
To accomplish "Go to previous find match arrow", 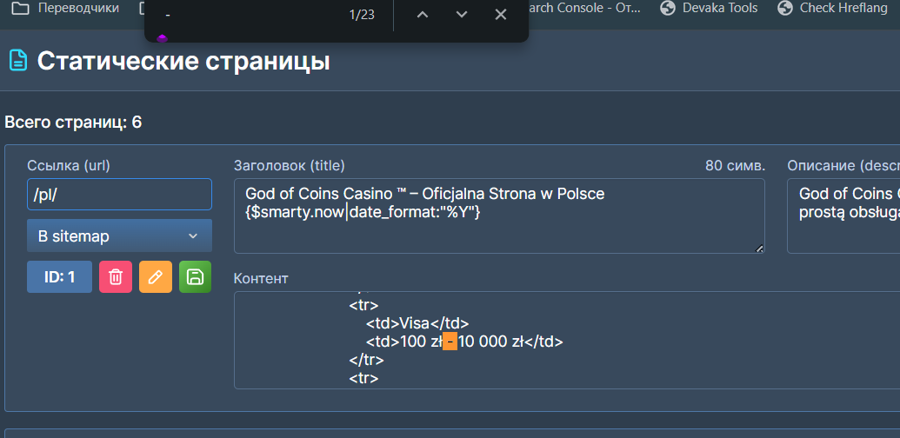I will pos(423,15).
